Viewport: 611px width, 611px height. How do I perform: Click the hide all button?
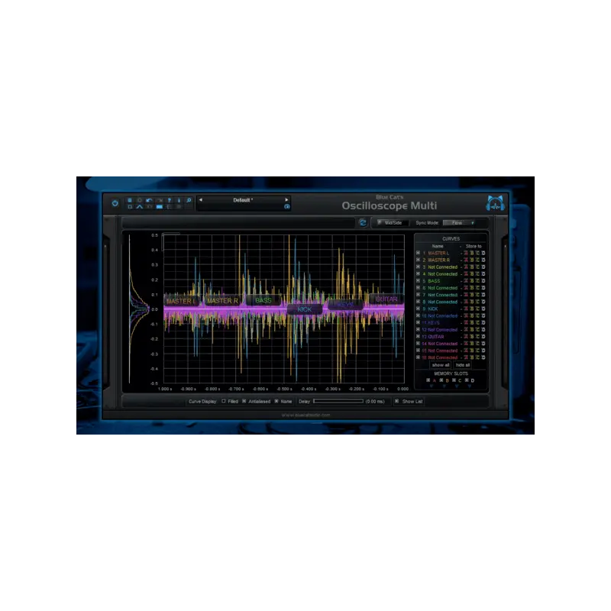click(x=463, y=365)
